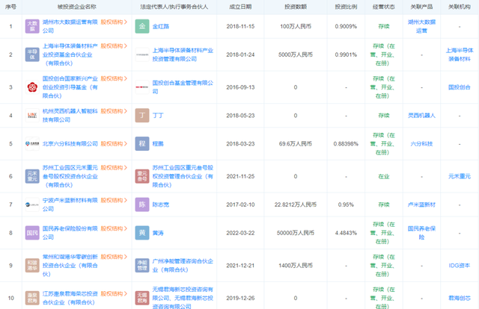Expand 股权结构 for 湖州市大数据运营有限公司

(x=114, y=22)
